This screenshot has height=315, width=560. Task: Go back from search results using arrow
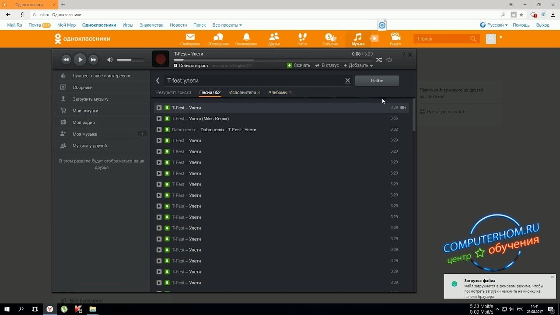point(158,80)
